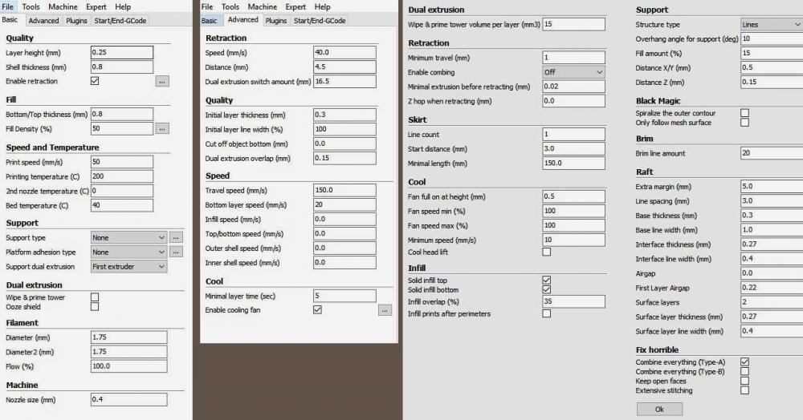Expand the Support dual extrusion dropdown
Image resolution: width=803 pixels, height=420 pixels.
pos(128,266)
